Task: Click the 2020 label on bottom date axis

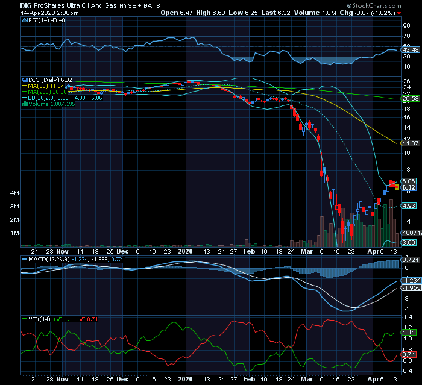Action: (x=186, y=379)
